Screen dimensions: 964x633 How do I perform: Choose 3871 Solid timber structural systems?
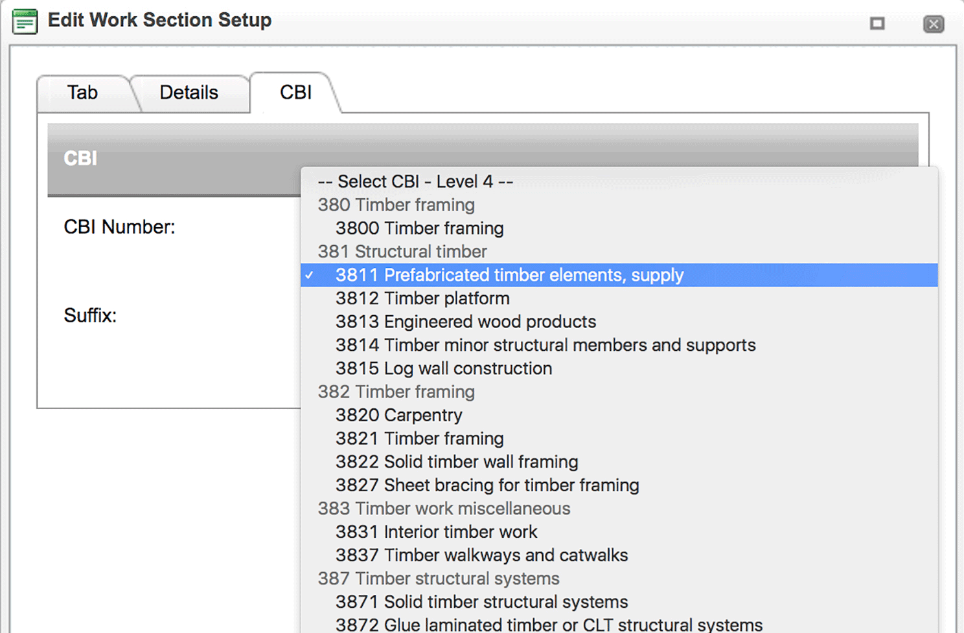482,601
